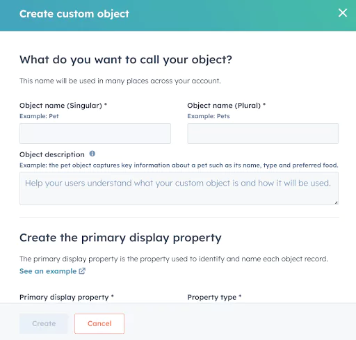The width and height of the screenshot is (356, 340).
Task: Click the Object description info icon
Action: pos(92,154)
